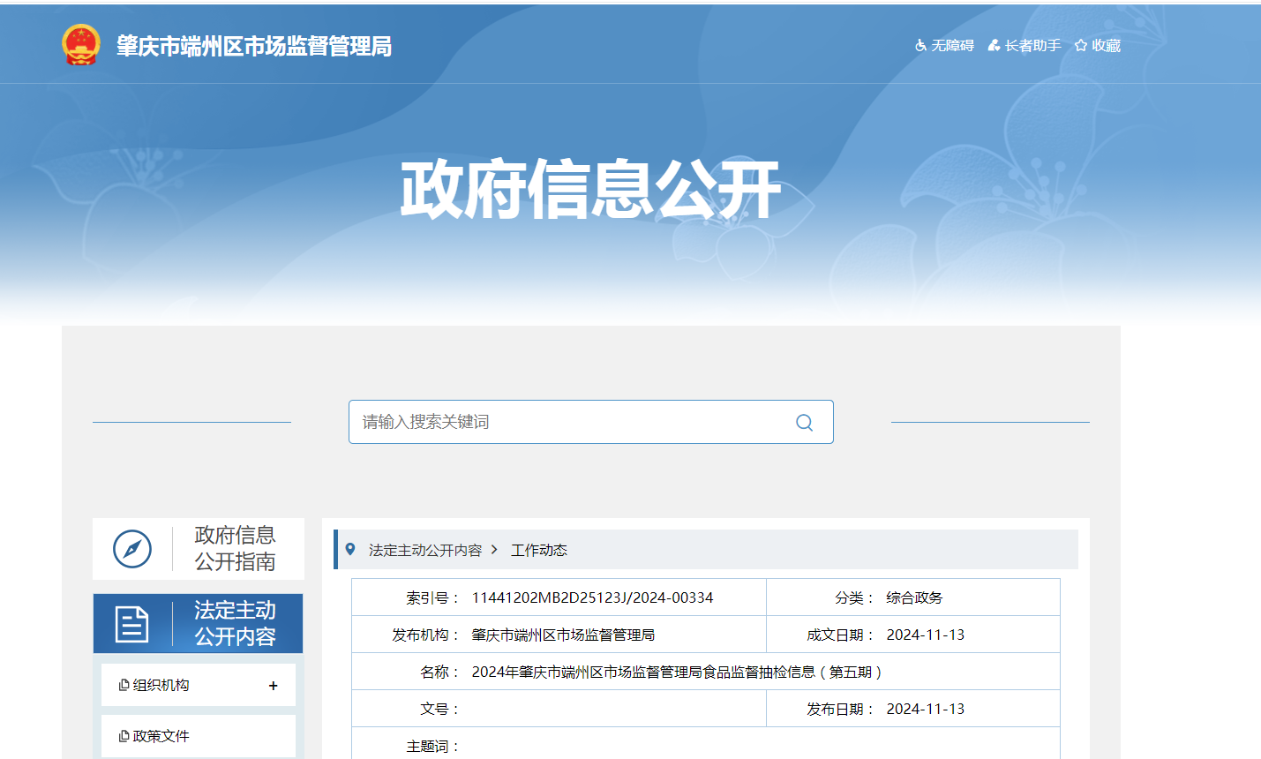Image resolution: width=1261 pixels, height=759 pixels.
Task: Click 发布机构 value 肇庆市端州区市场监督管理局
Action: click(x=563, y=635)
